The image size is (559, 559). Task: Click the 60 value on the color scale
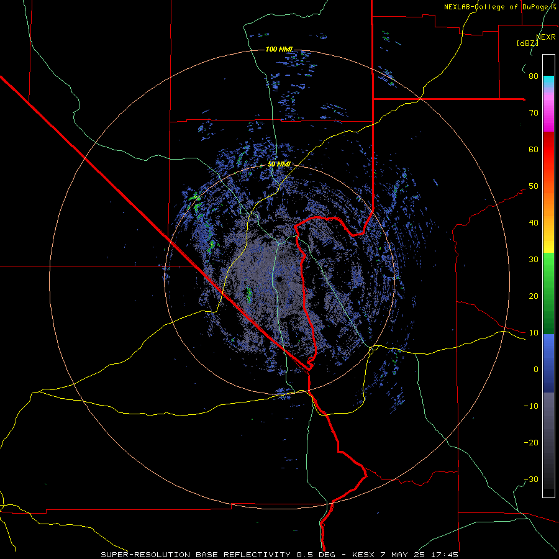pos(534,149)
